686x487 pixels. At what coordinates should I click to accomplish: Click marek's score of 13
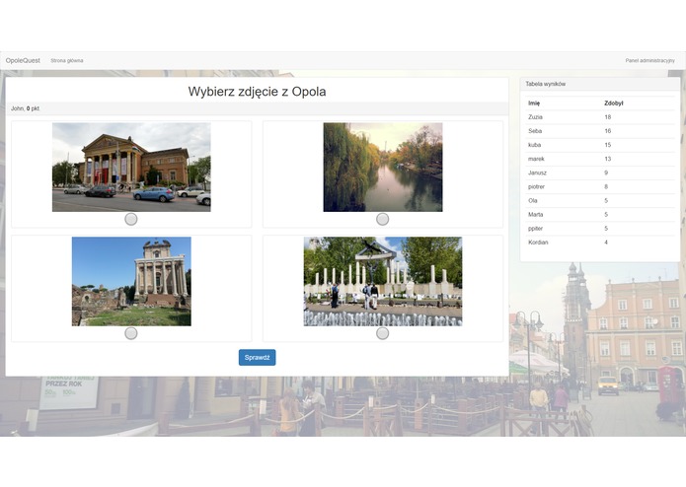click(608, 159)
